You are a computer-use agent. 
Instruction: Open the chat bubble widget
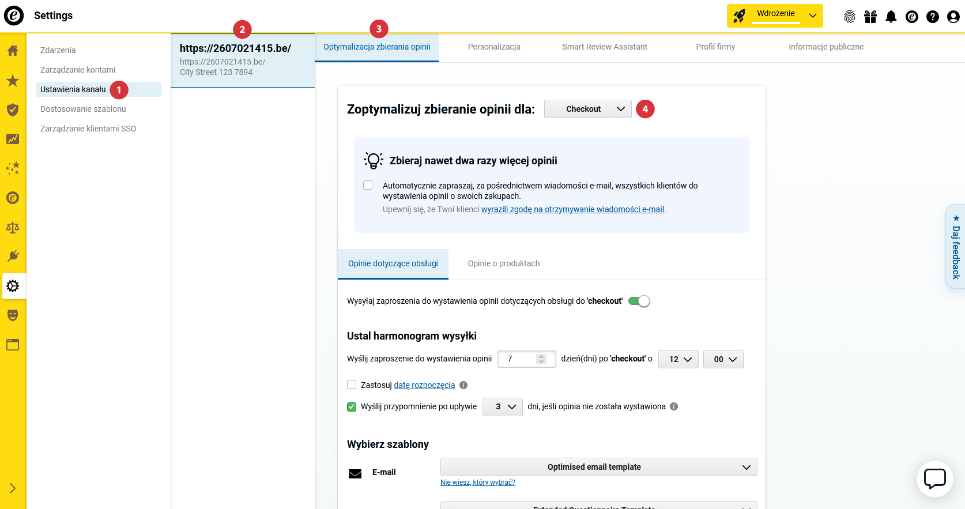pyautogui.click(x=935, y=478)
